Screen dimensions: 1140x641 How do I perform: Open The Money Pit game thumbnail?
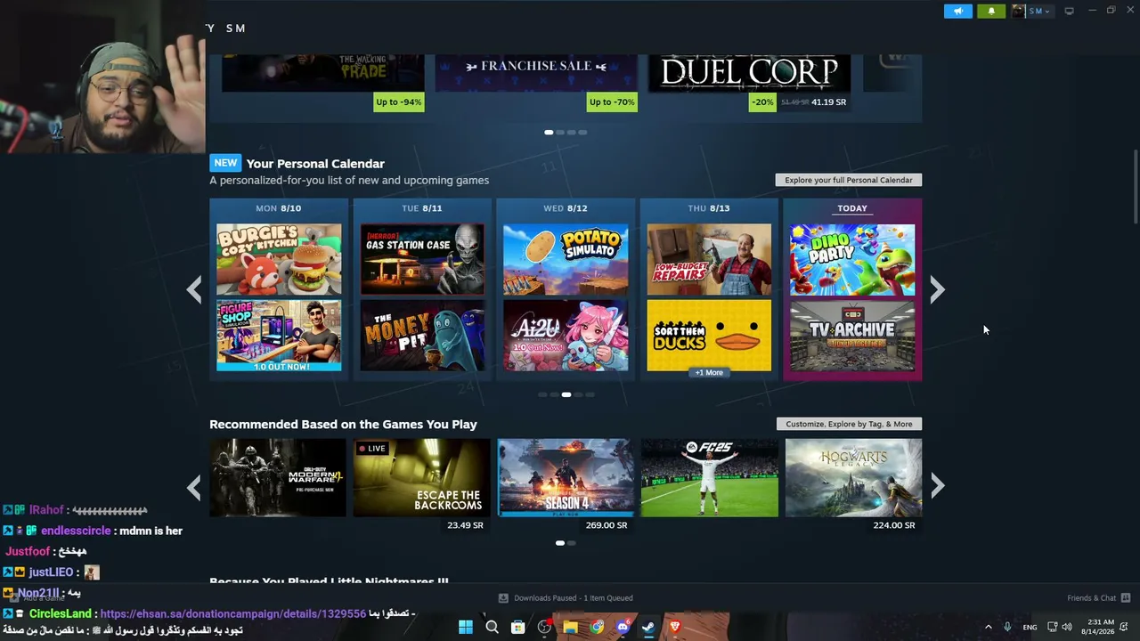point(422,336)
